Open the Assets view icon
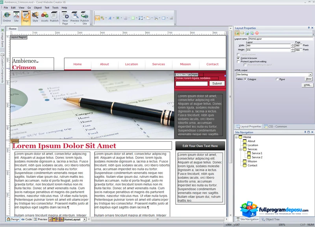The height and width of the screenshot is (227, 315). [44, 17]
